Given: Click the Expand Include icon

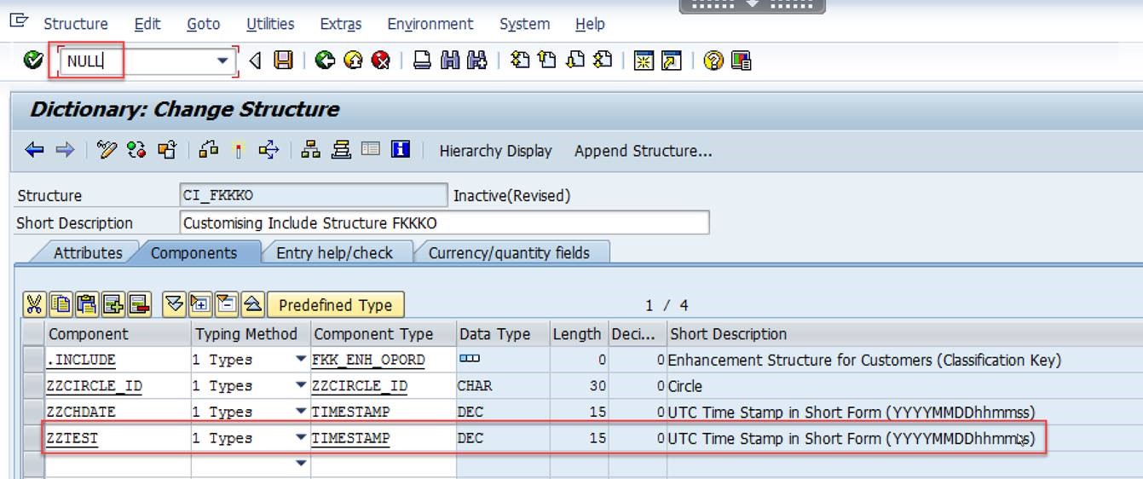Looking at the screenshot, I should pyautogui.click(x=200, y=304).
